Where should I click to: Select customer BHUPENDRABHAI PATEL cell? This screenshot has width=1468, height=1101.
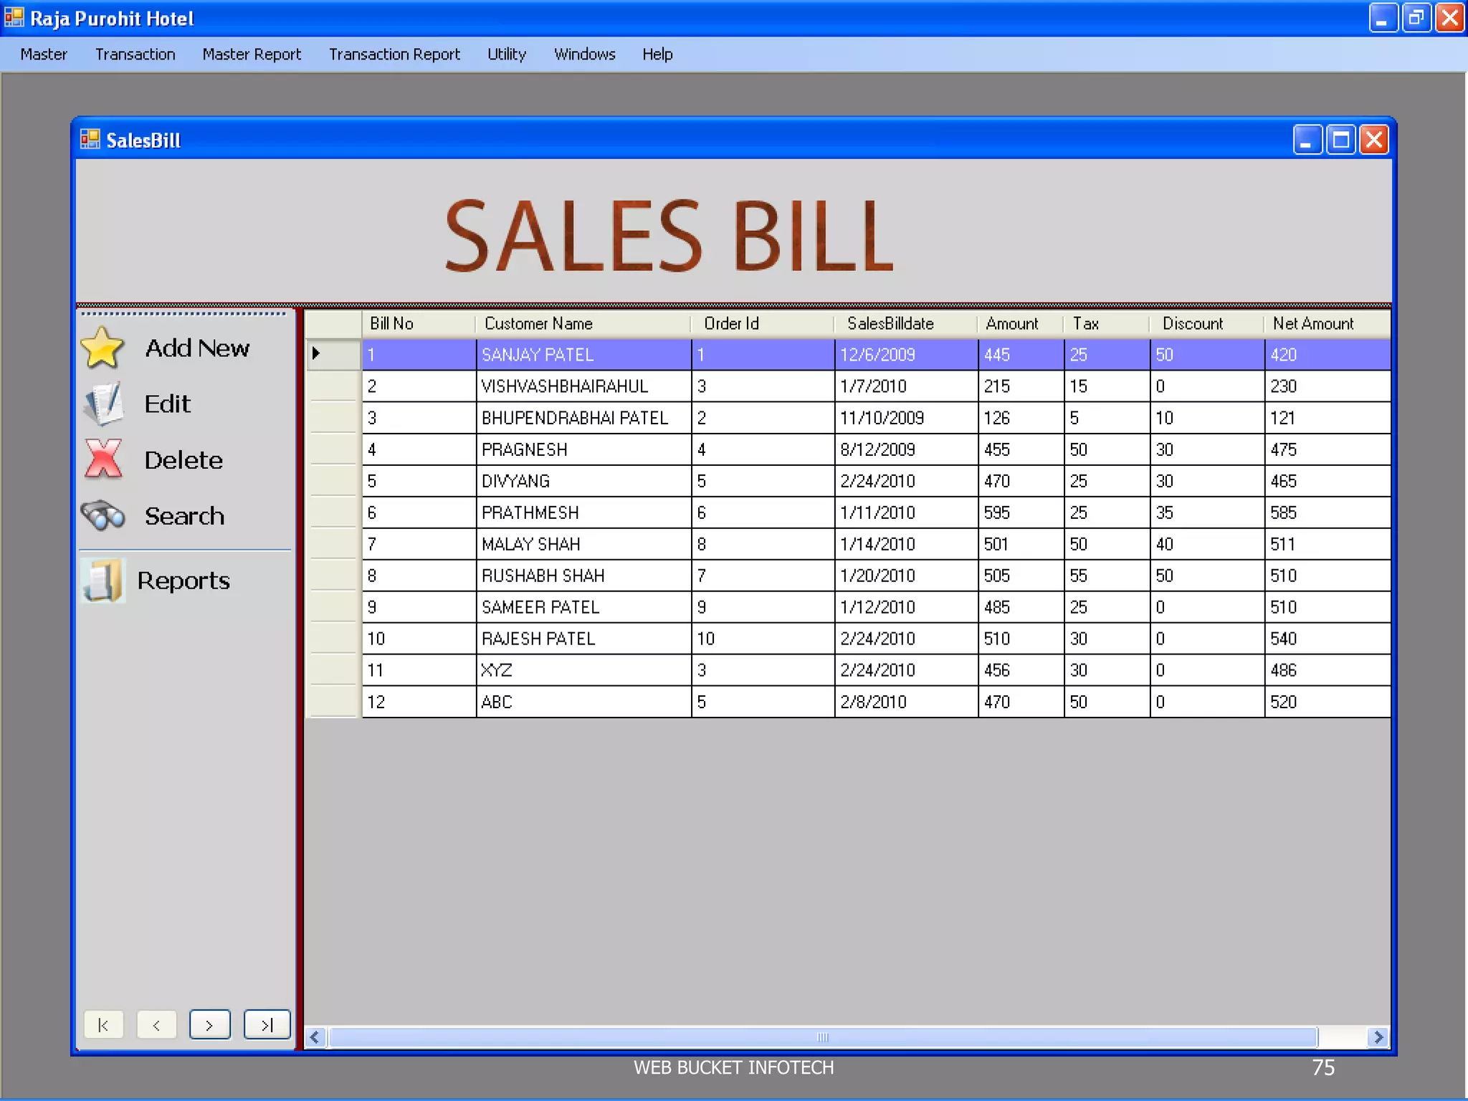point(583,418)
